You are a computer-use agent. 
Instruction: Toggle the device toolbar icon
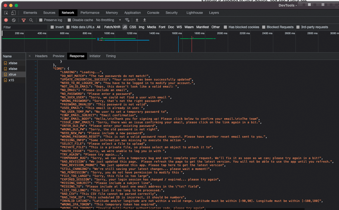coord(13,13)
